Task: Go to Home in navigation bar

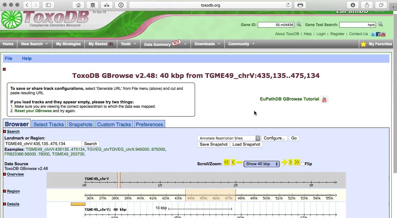Action: [x=8, y=44]
